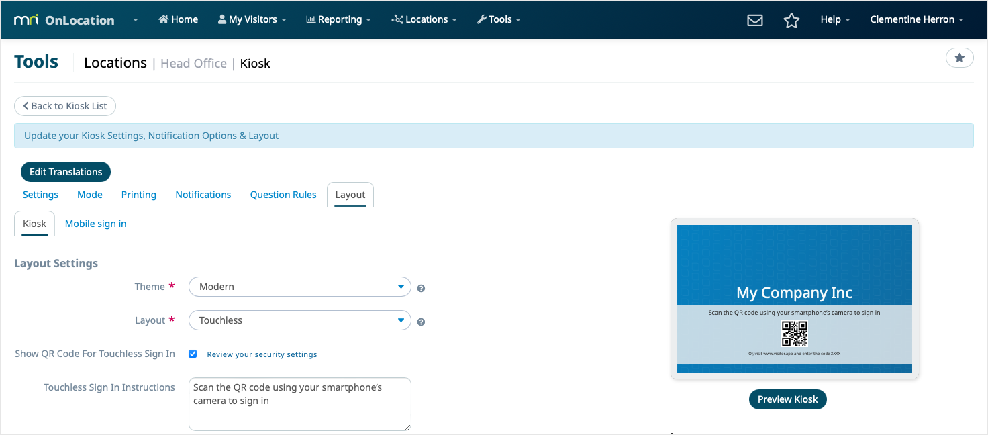Click the Edit Translations button

point(66,172)
